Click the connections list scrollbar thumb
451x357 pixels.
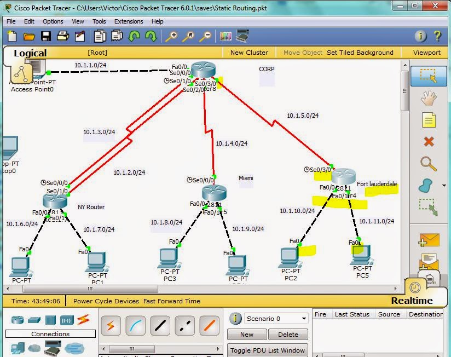(x=132, y=349)
